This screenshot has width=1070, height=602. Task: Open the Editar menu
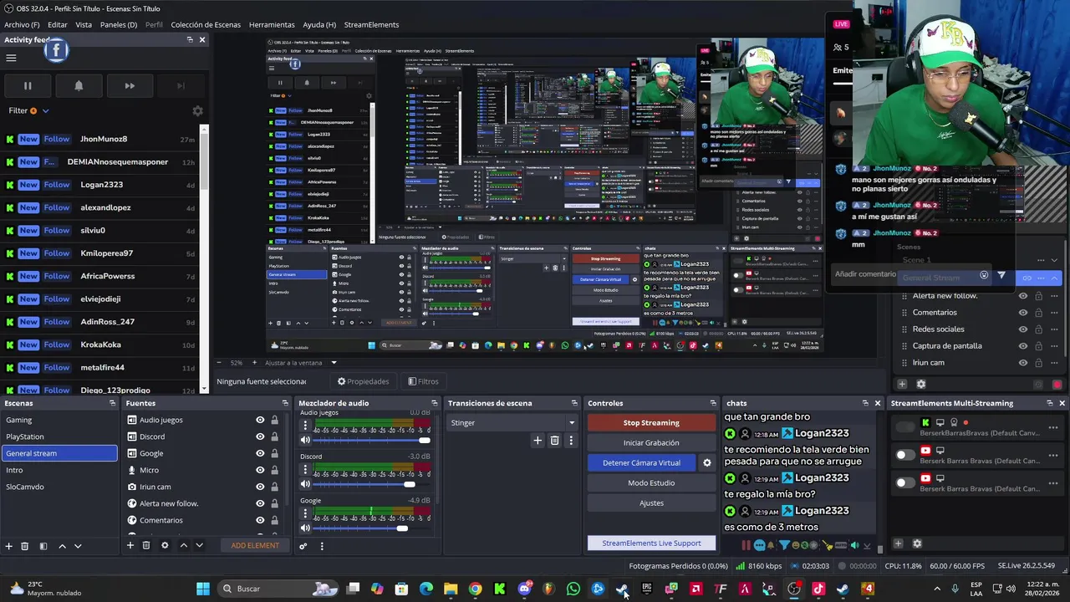click(58, 24)
